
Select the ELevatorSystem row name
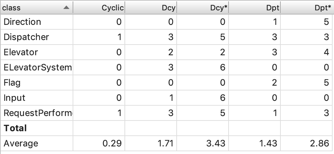(37, 68)
